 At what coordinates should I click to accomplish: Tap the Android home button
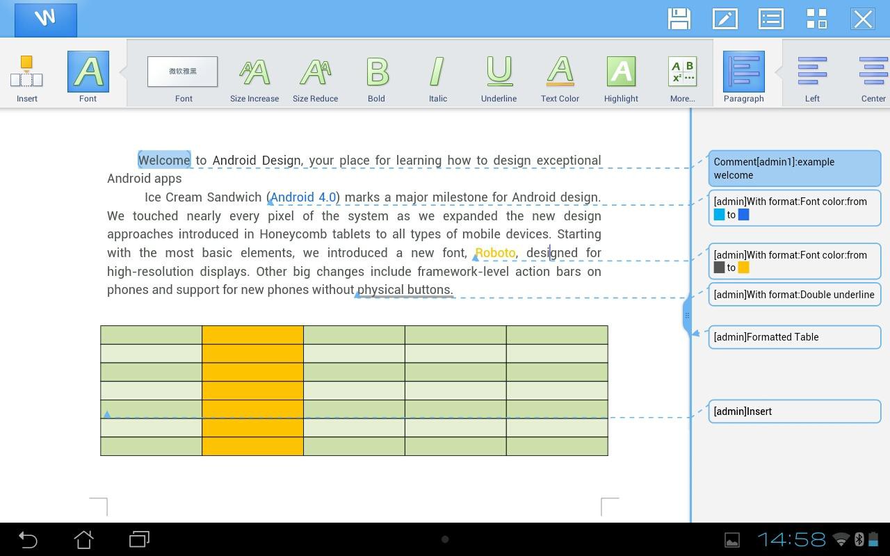[x=83, y=539]
